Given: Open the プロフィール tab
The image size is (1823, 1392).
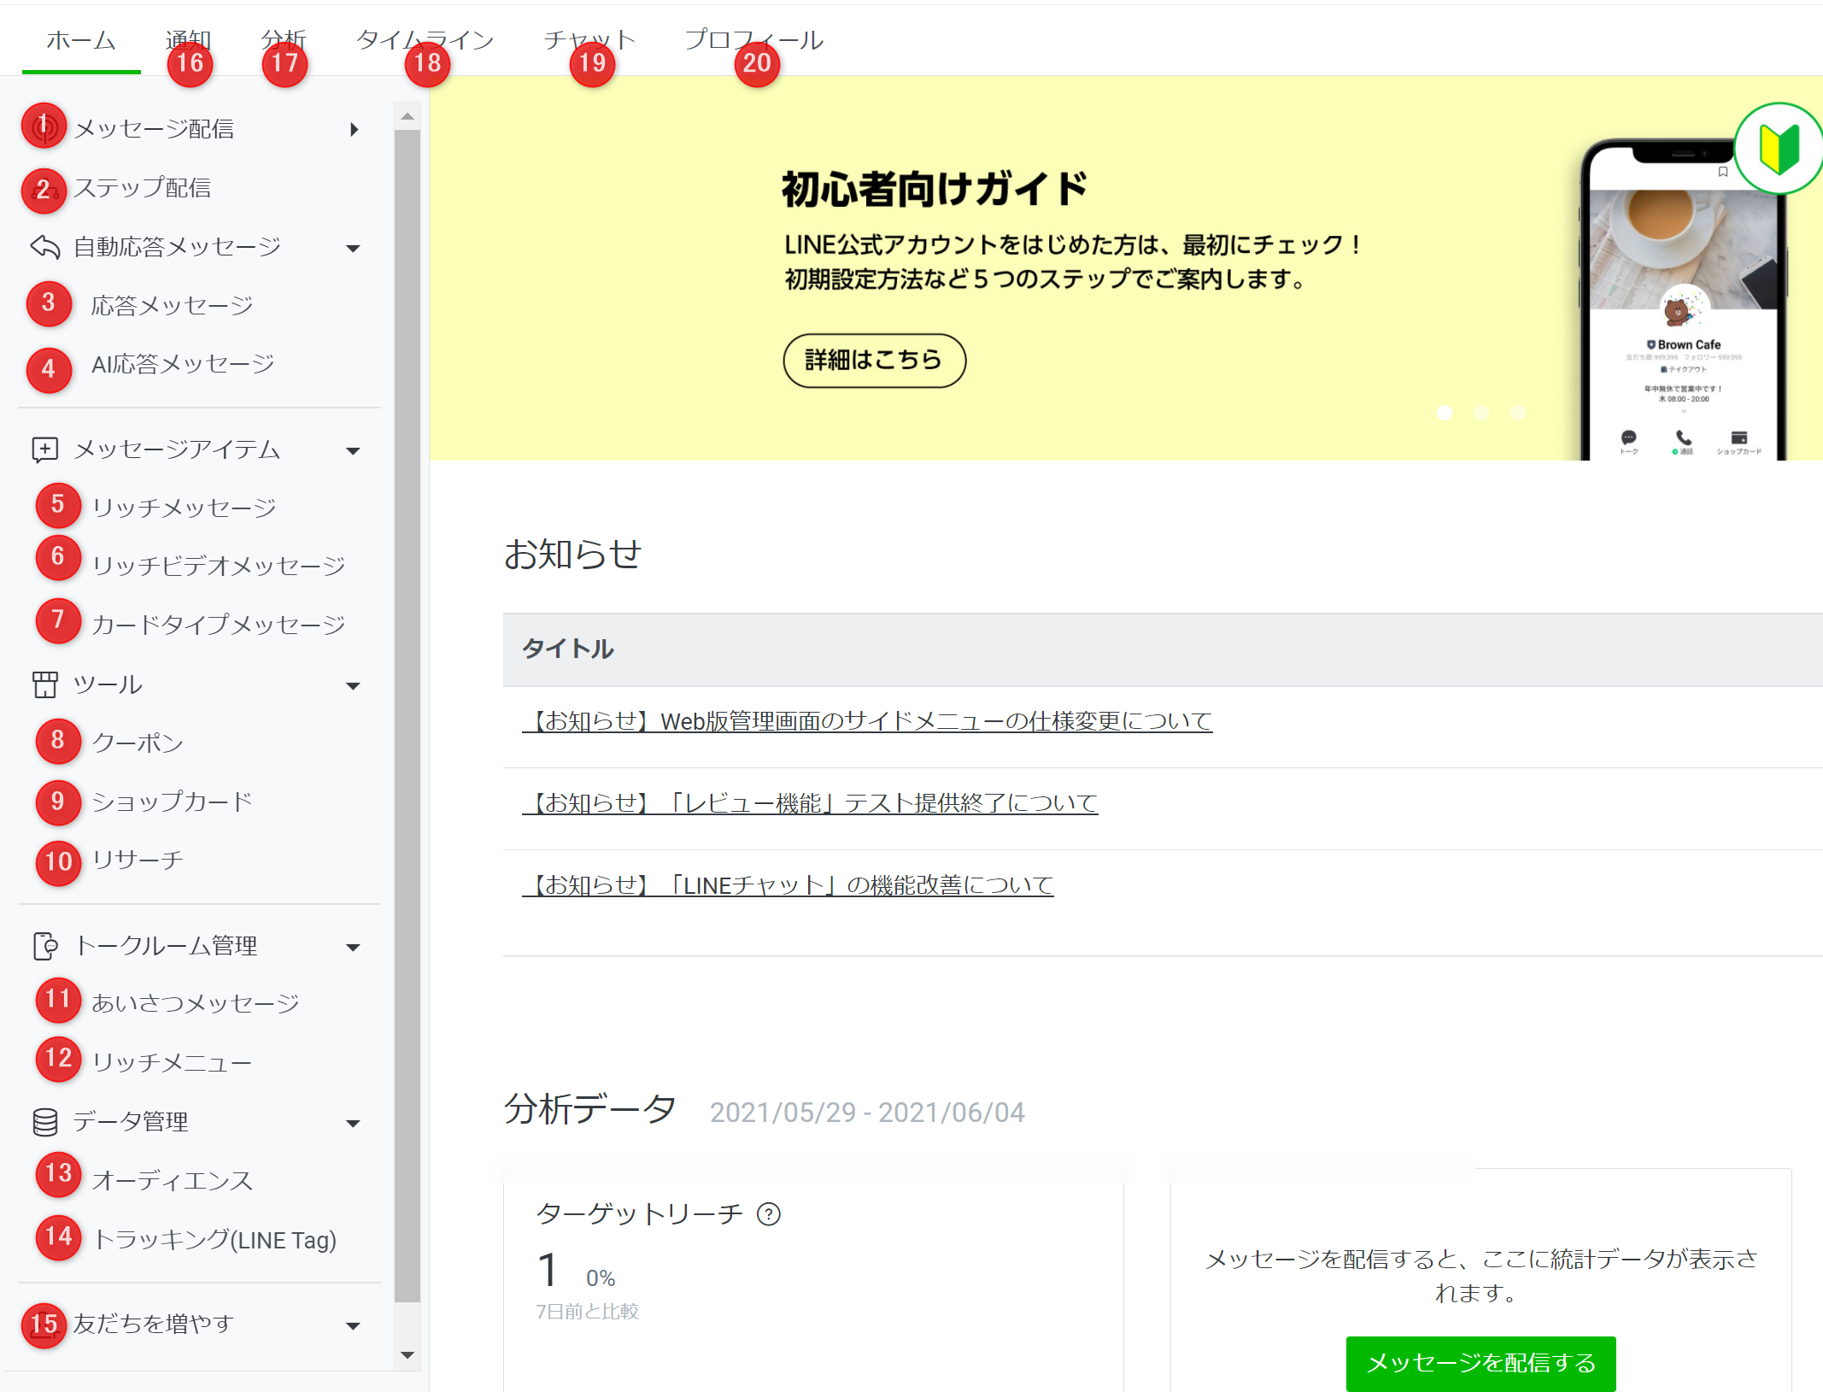Looking at the screenshot, I should coord(753,40).
